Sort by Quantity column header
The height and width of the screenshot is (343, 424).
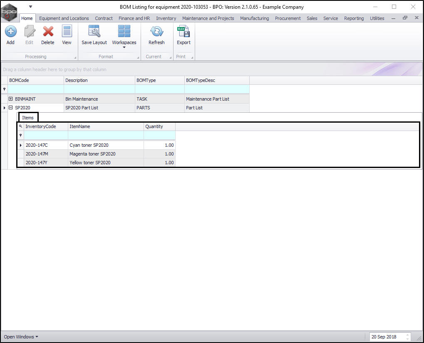click(x=159, y=126)
